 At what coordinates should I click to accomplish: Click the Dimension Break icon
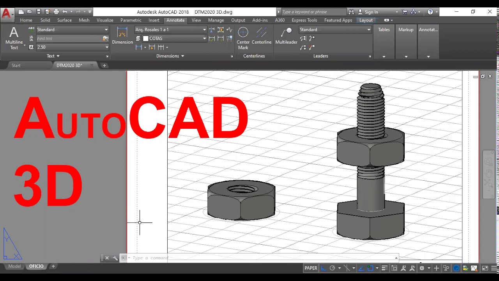tap(212, 30)
